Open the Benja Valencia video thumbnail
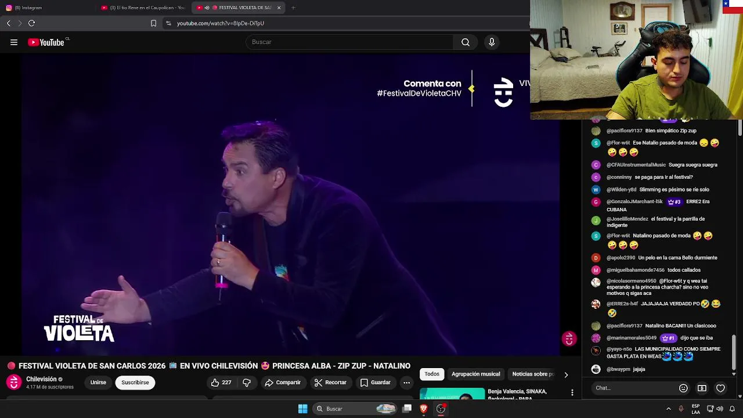This screenshot has height=418, width=743. pyautogui.click(x=452, y=394)
